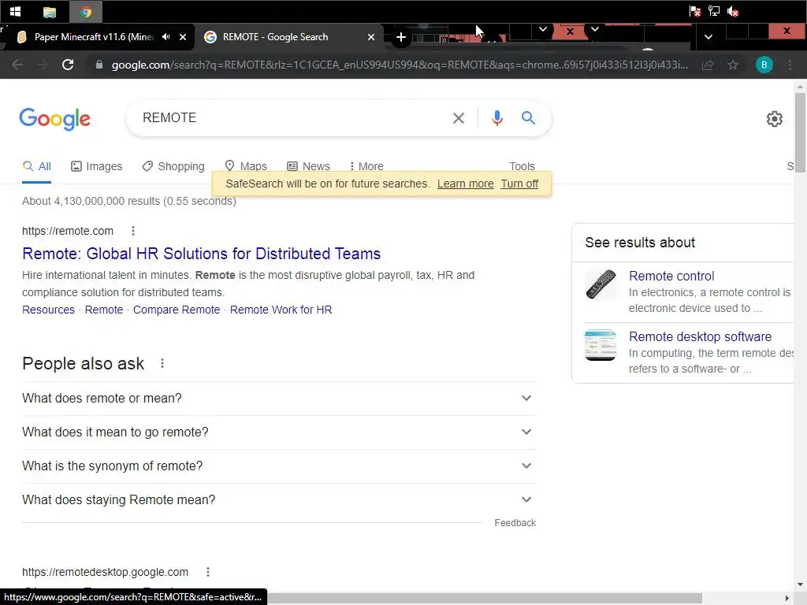Mute the Paper Minecraft tab audio
Screen dimensions: 807x605
tap(165, 36)
